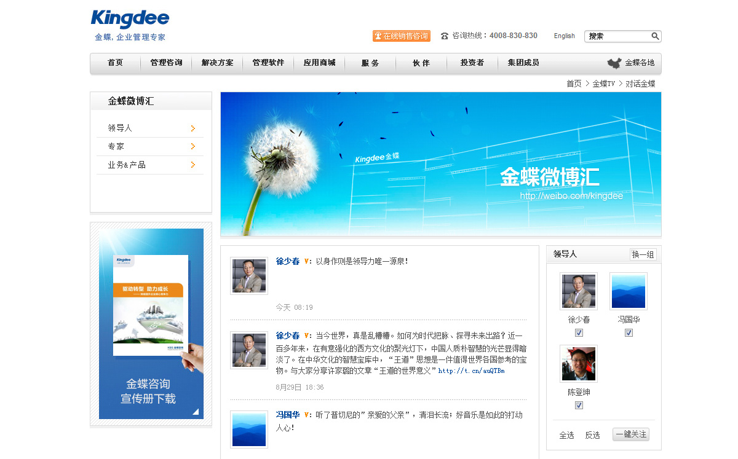738x459 pixels.
Task: Click the V badge on the 以身作则 post
Action: coord(307,261)
